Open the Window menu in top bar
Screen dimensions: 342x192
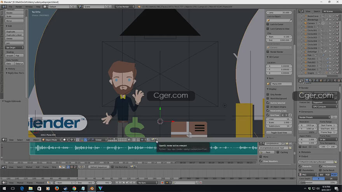click(x=29, y=7)
